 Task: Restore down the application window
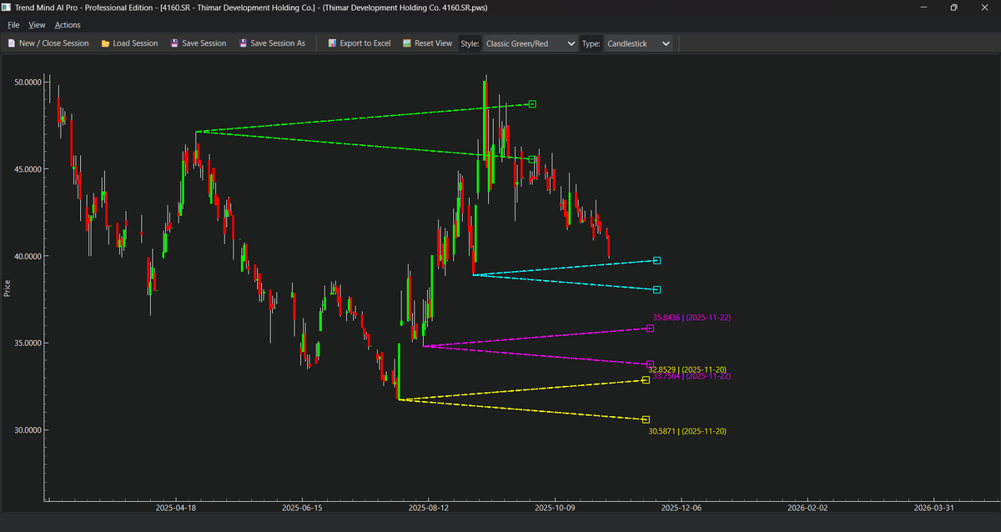[x=953, y=7]
